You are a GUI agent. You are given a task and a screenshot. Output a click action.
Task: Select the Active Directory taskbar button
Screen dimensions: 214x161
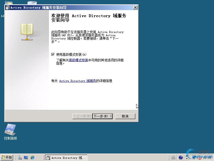[66, 158]
